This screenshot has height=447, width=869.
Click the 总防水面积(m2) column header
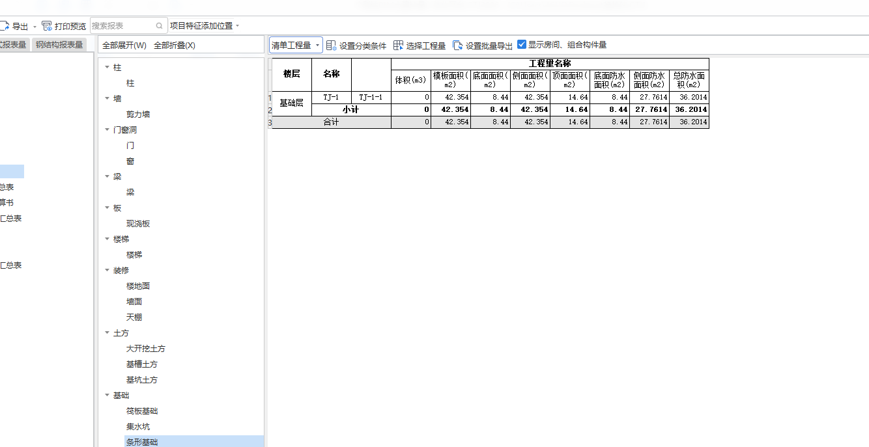tap(689, 80)
